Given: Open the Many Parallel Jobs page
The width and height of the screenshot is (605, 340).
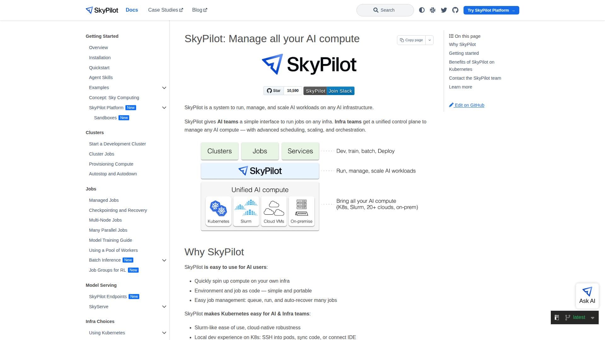Looking at the screenshot, I should click(x=108, y=230).
